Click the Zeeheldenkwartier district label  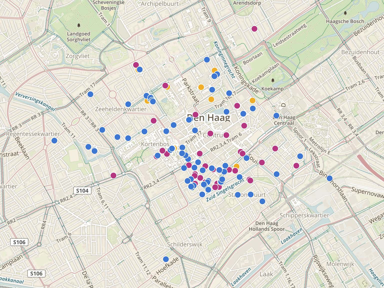point(120,109)
